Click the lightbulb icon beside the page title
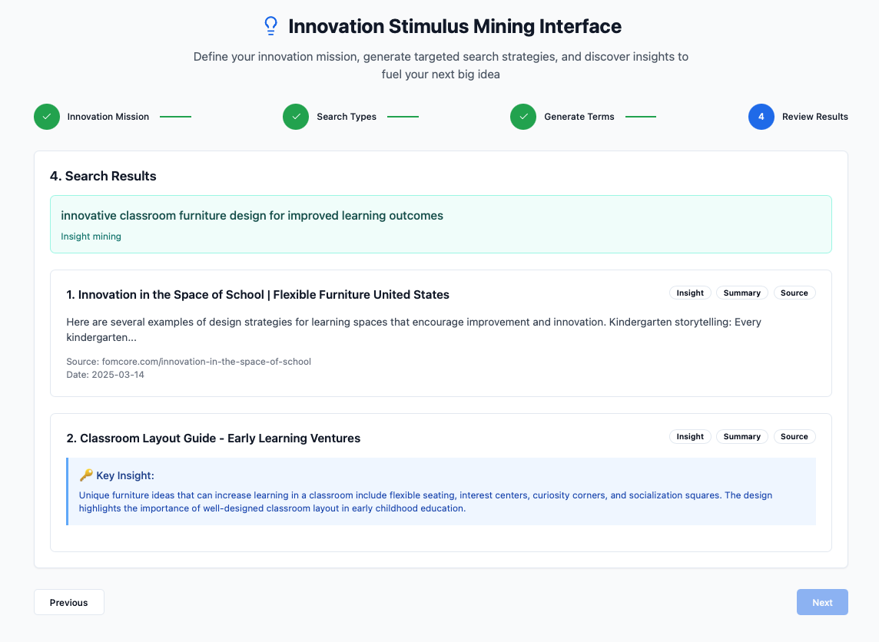The height and width of the screenshot is (642, 879). [270, 26]
